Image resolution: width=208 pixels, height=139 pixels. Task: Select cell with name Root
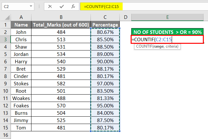[21, 91]
